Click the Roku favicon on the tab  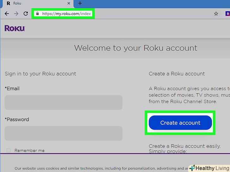(8, 3)
